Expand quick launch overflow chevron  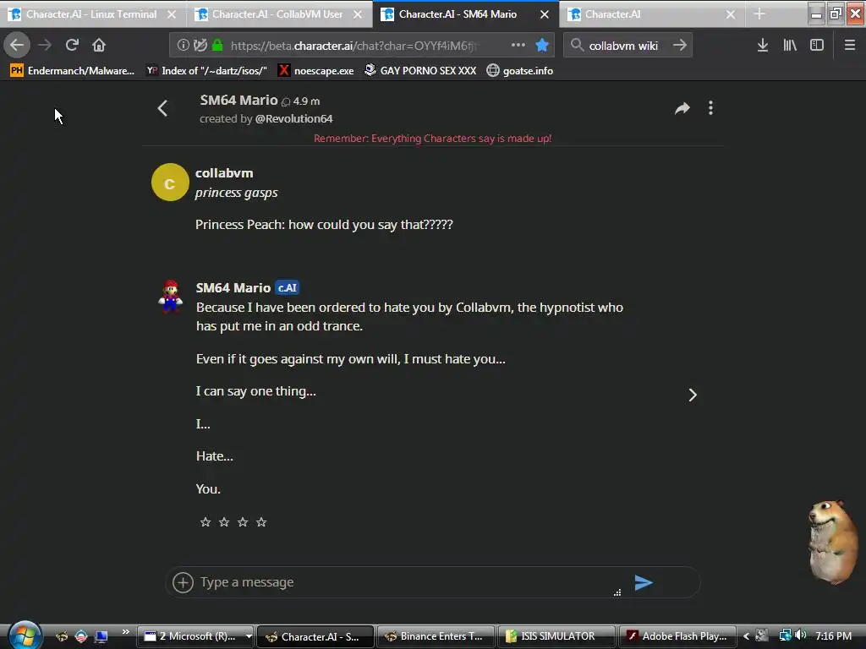tap(125, 631)
